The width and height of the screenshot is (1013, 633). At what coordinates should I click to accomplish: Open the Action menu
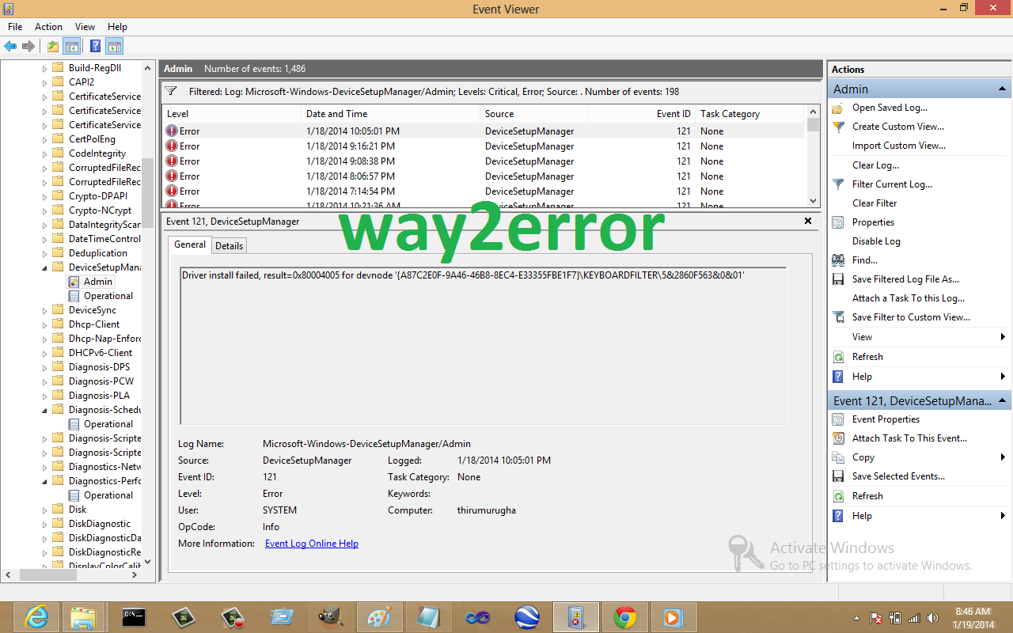pyautogui.click(x=48, y=26)
